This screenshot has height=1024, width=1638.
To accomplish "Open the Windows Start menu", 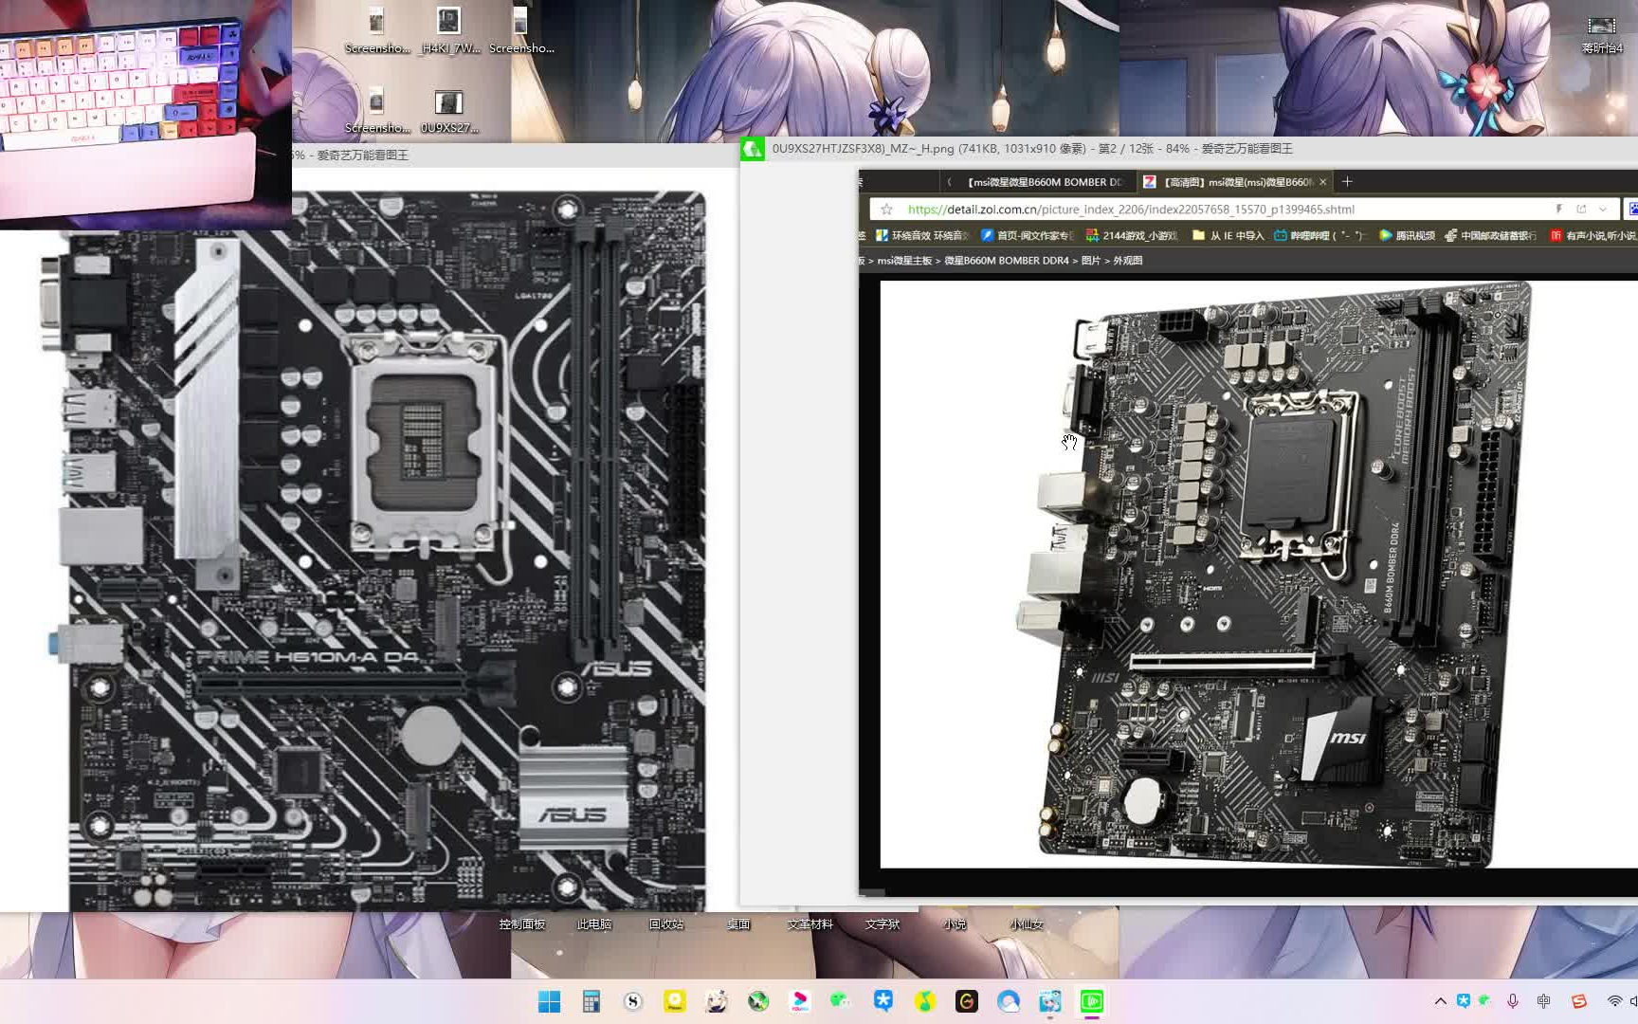I will (x=549, y=1001).
